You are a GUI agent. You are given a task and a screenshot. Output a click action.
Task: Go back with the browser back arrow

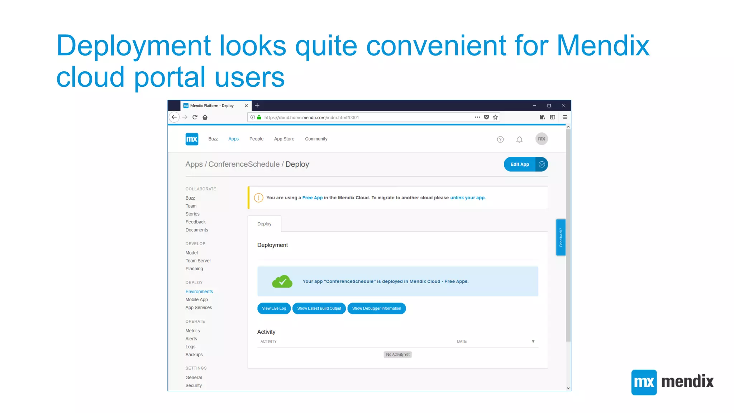(x=174, y=117)
